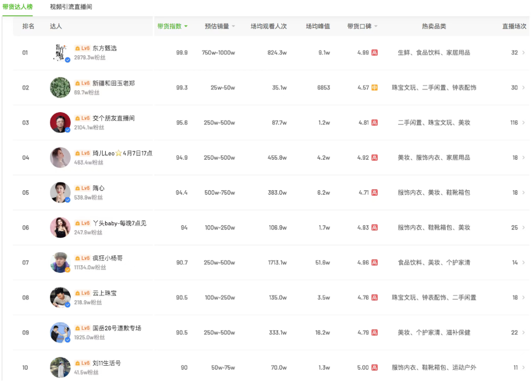Expand 东方甄选 row with right chevron
Image resolution: width=531 pixels, height=382 pixels.
tap(523, 53)
